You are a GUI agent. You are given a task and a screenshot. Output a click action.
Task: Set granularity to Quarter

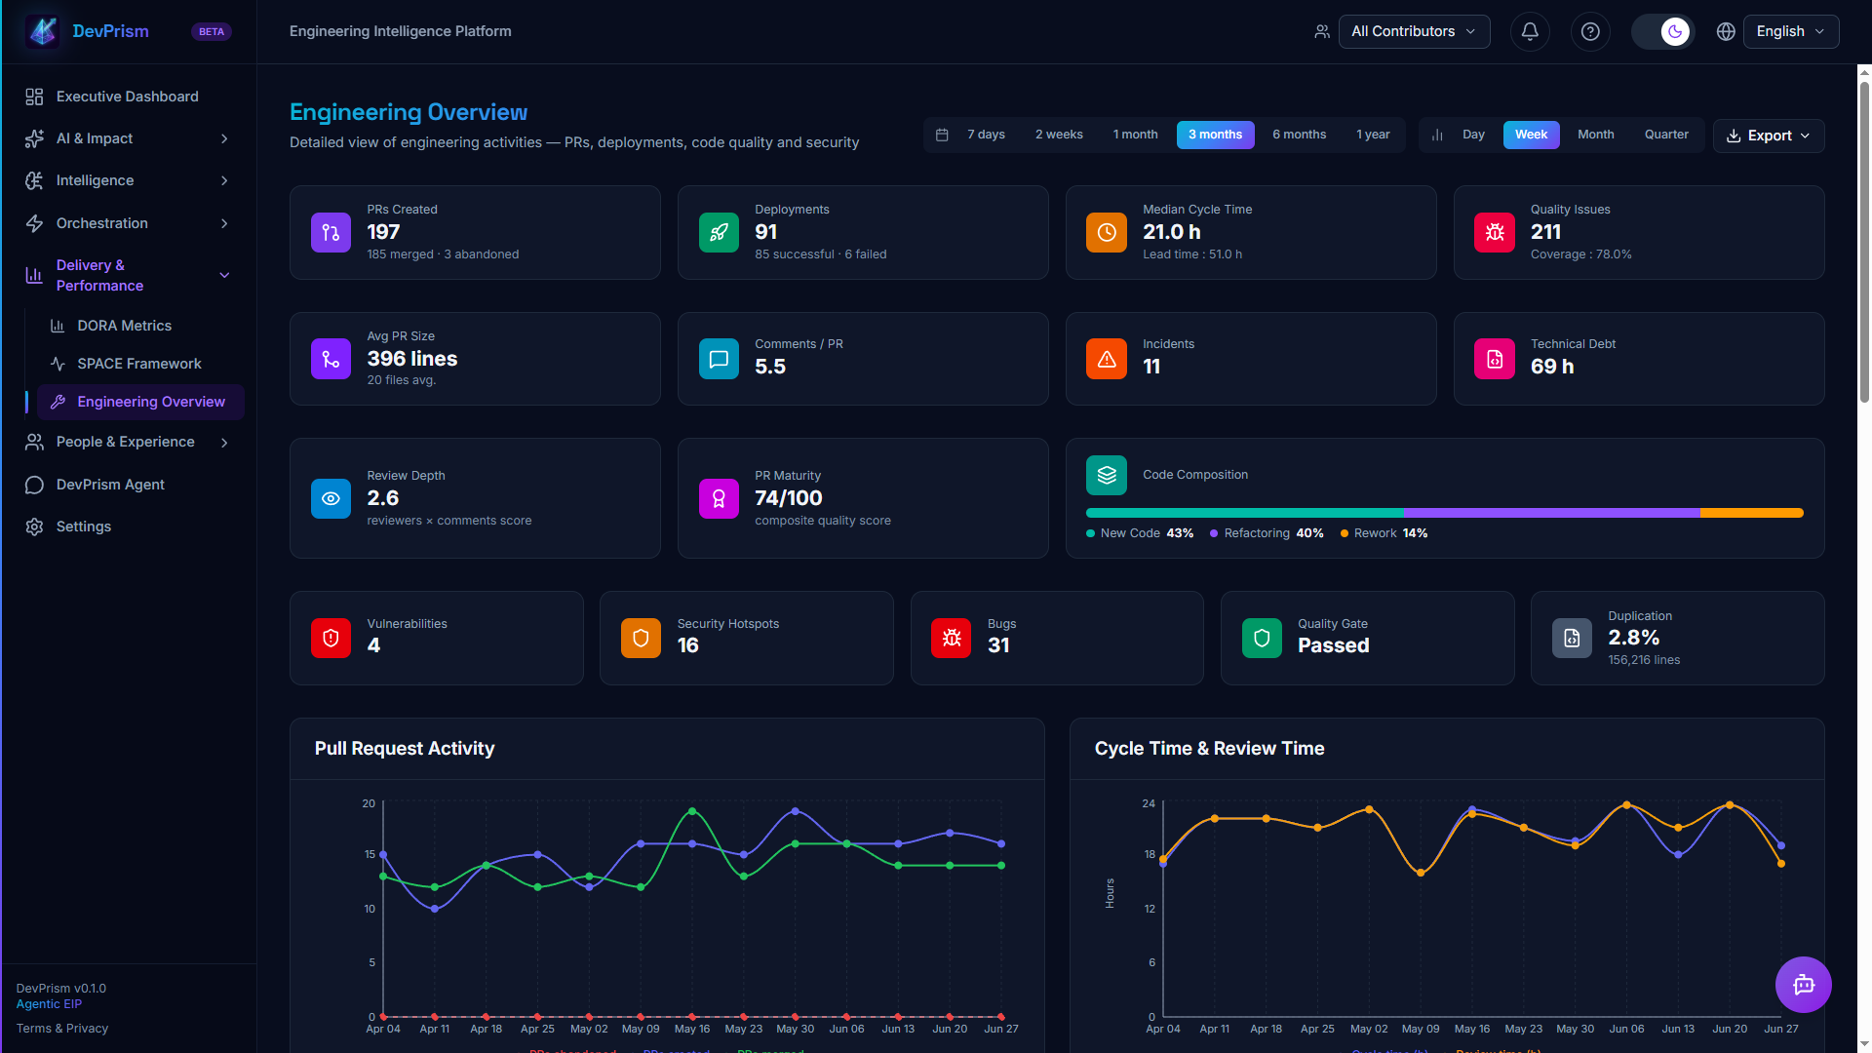tap(1666, 135)
